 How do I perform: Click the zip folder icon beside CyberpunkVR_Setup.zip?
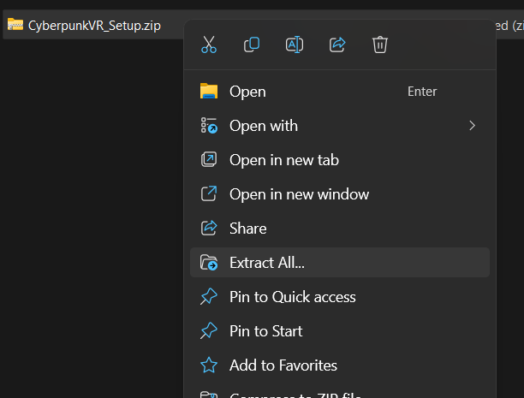[15, 25]
